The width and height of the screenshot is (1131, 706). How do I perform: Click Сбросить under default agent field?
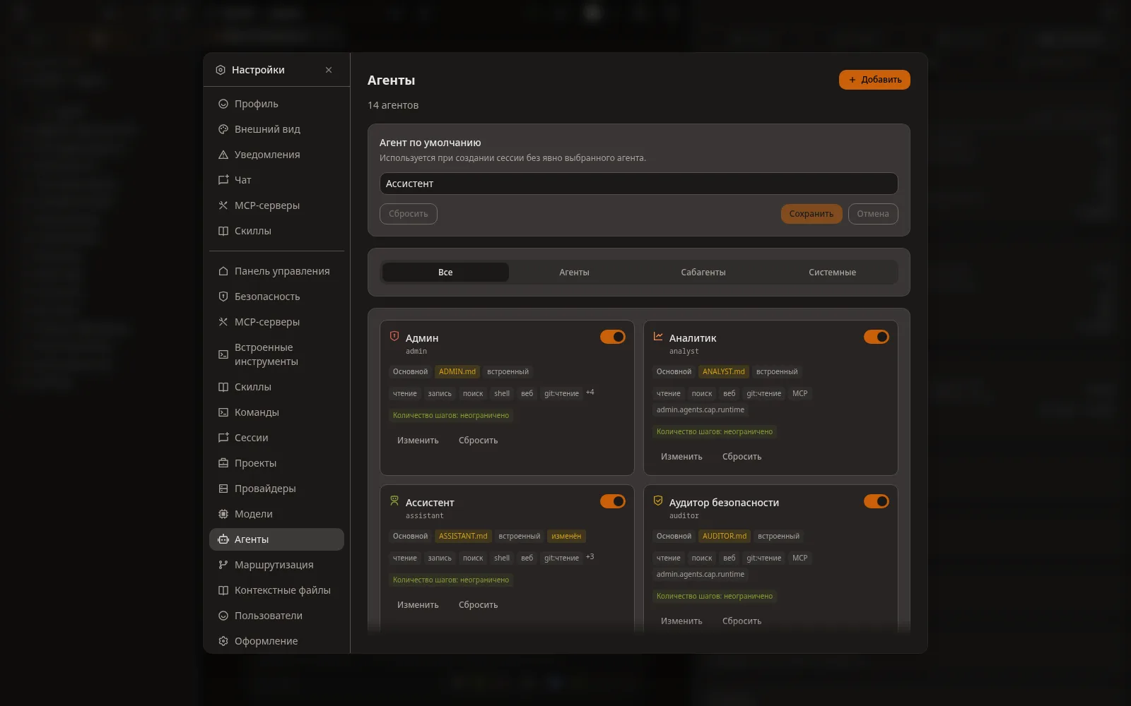[x=409, y=214]
